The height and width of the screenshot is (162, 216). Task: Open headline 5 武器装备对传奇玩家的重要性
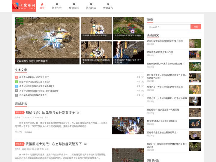33,95
